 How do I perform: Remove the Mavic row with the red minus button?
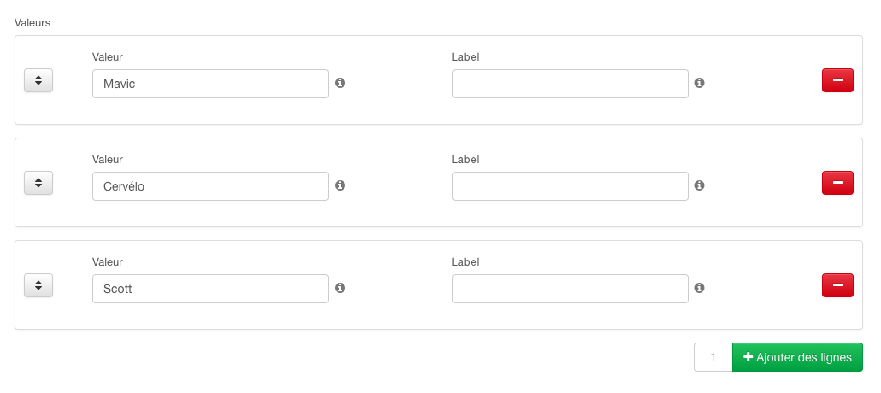click(x=837, y=80)
